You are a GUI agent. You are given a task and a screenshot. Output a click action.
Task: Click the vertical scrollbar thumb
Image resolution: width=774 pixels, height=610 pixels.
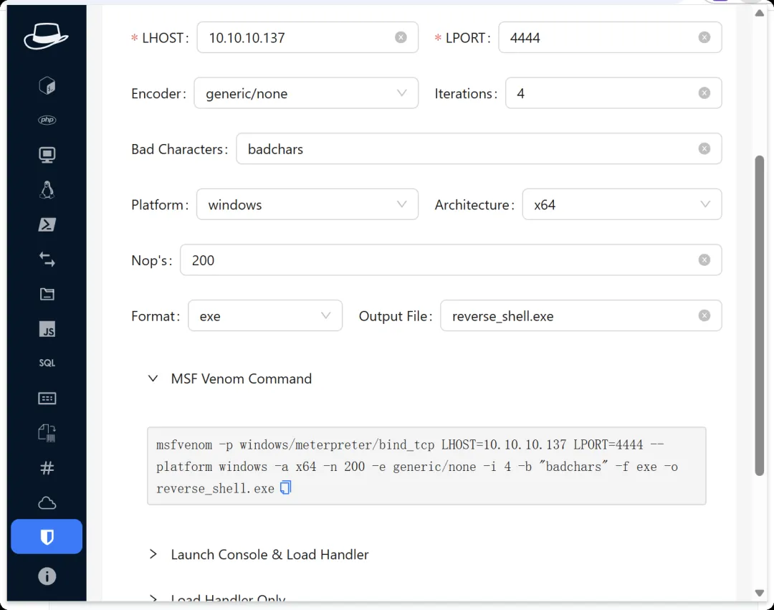pyautogui.click(x=759, y=316)
